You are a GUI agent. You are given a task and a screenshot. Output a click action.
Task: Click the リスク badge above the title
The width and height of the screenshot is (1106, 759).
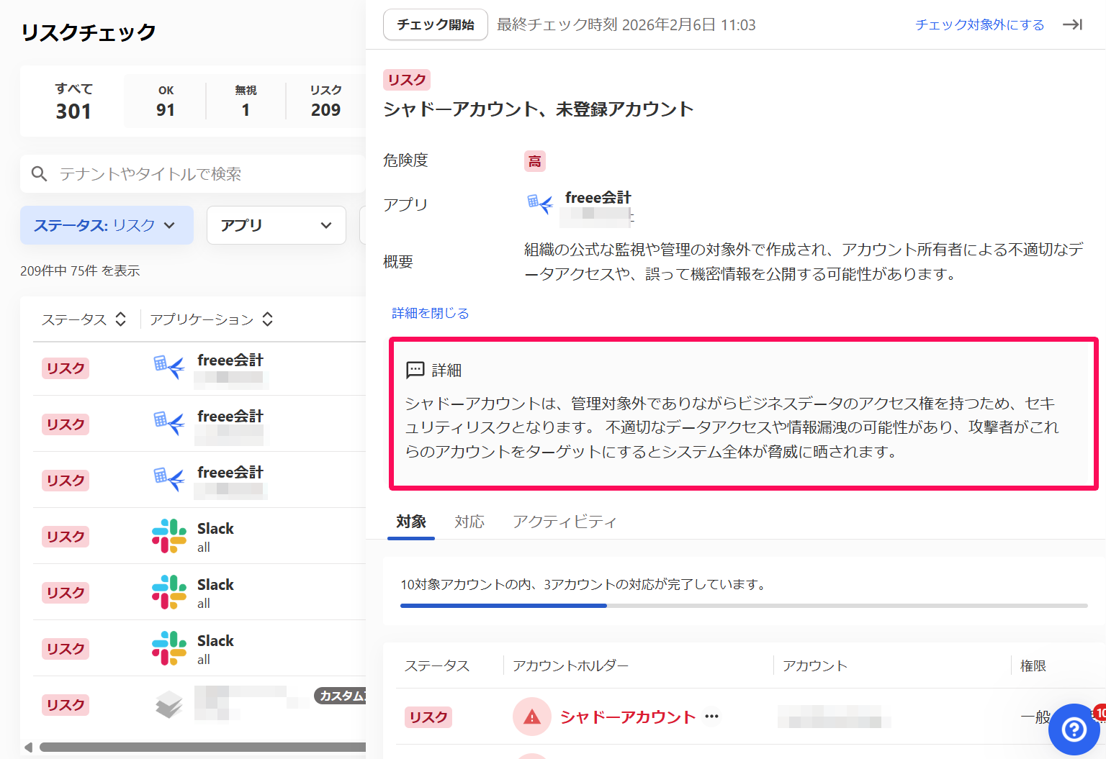(407, 80)
